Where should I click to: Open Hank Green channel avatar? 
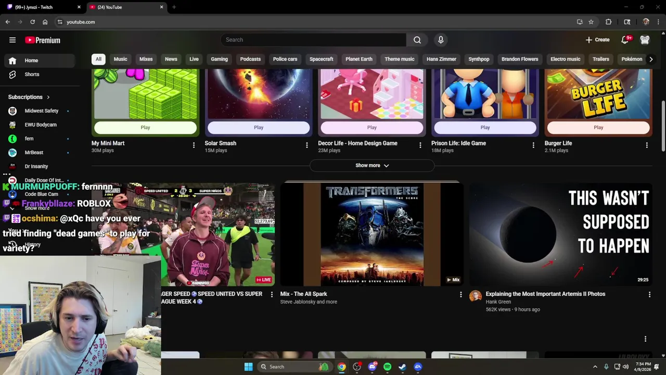(475, 296)
